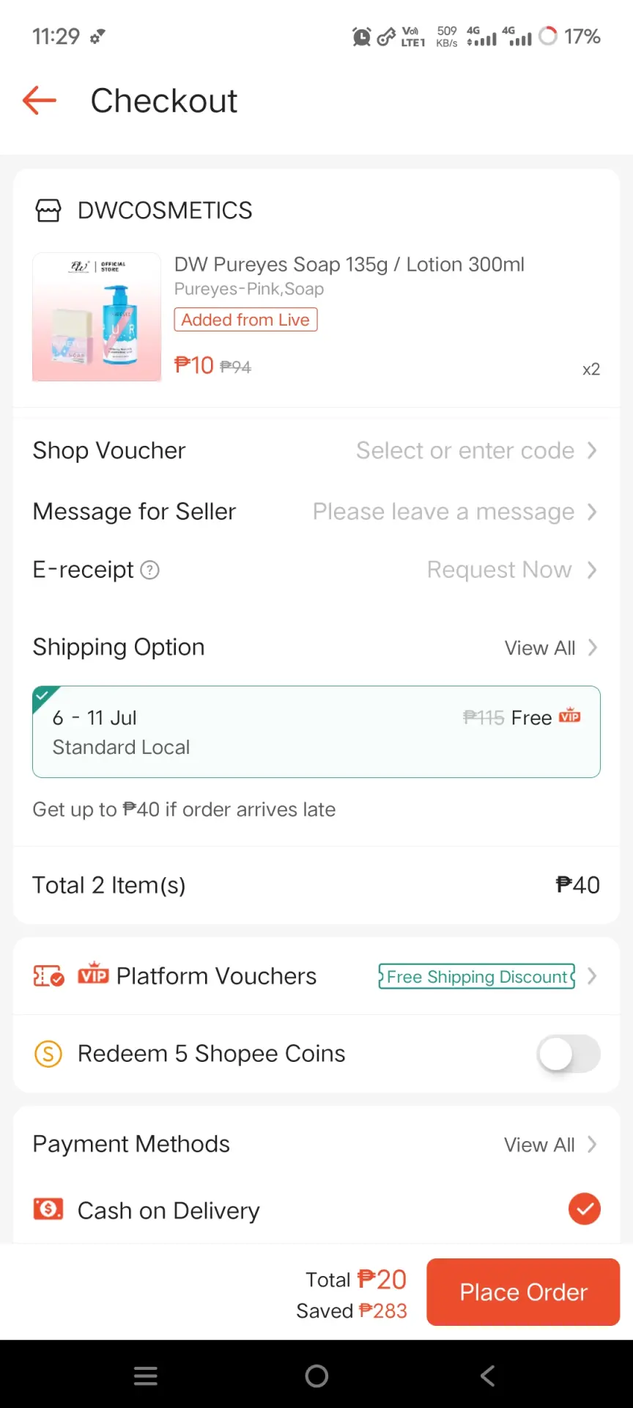Tap the Android home circle button
This screenshot has height=1408, width=633.
[x=316, y=1376]
